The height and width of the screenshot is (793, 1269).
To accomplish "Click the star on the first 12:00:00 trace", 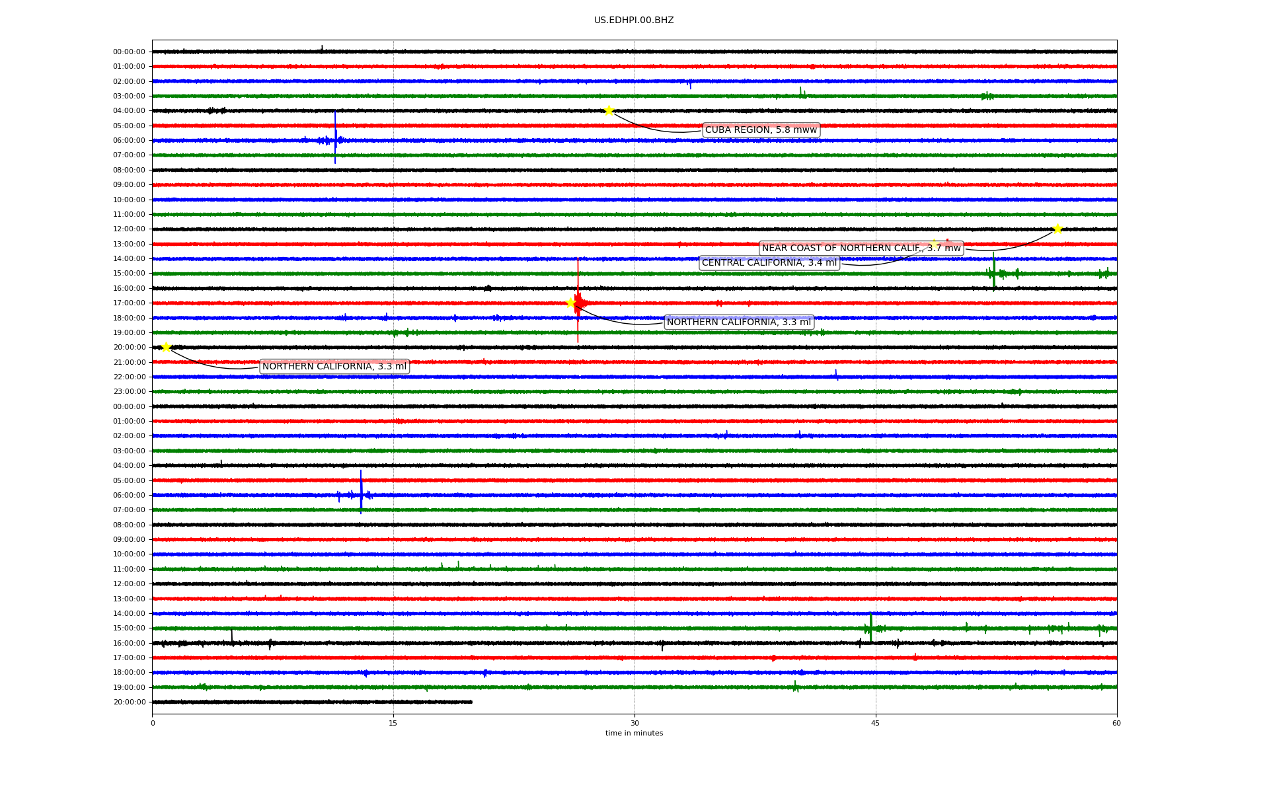I will (1057, 229).
